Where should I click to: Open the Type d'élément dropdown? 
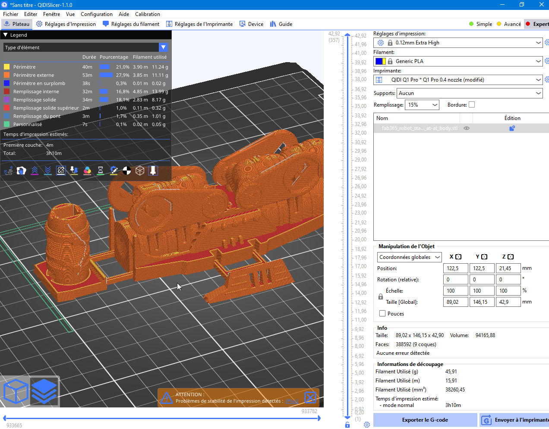163,47
